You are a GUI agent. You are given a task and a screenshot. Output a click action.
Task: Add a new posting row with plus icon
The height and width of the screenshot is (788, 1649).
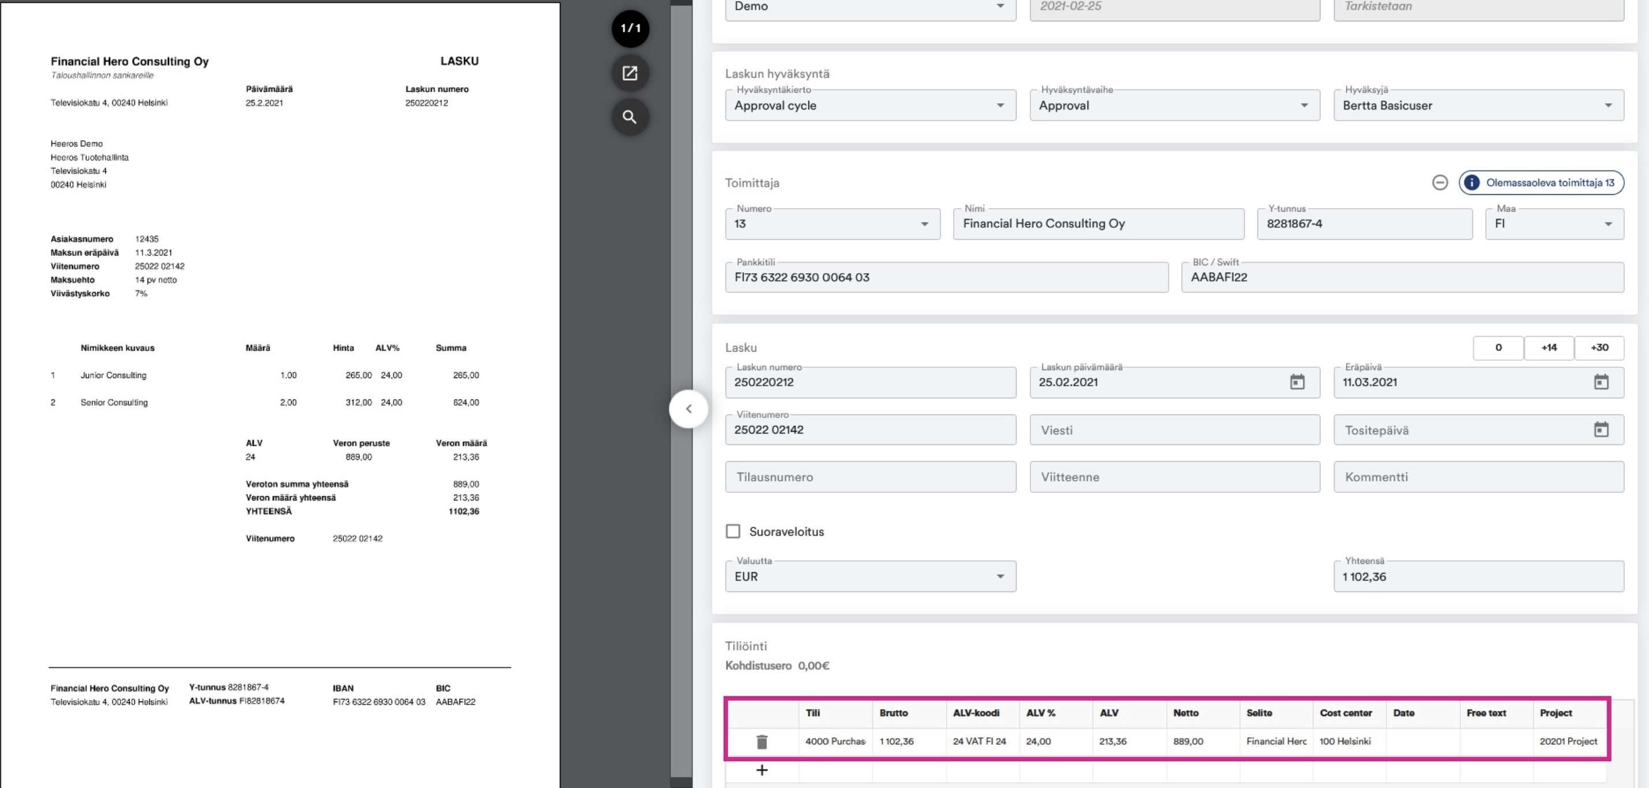[762, 770]
